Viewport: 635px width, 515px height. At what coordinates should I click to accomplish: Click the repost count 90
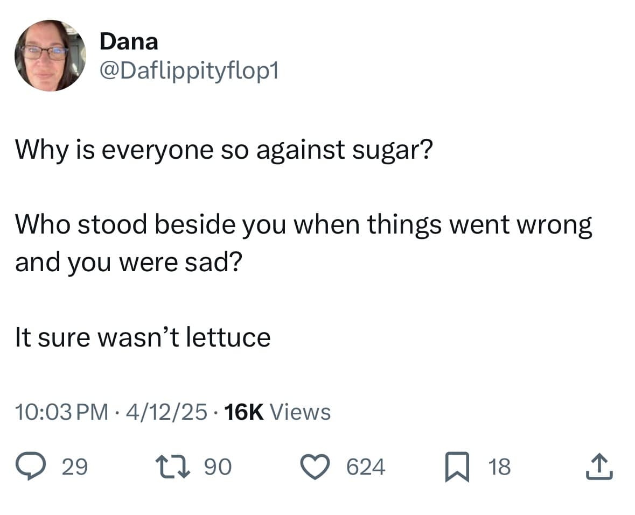click(x=218, y=467)
